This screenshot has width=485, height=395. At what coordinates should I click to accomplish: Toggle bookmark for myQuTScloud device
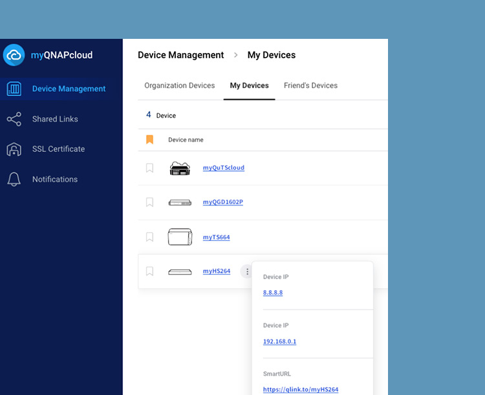tap(149, 168)
